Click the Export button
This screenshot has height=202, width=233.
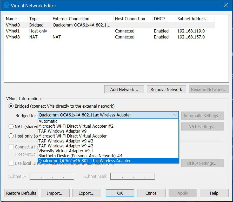coord(86,193)
